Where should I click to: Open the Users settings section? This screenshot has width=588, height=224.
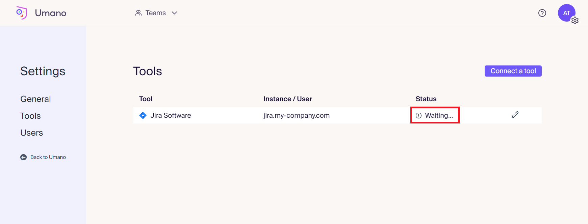(x=32, y=133)
